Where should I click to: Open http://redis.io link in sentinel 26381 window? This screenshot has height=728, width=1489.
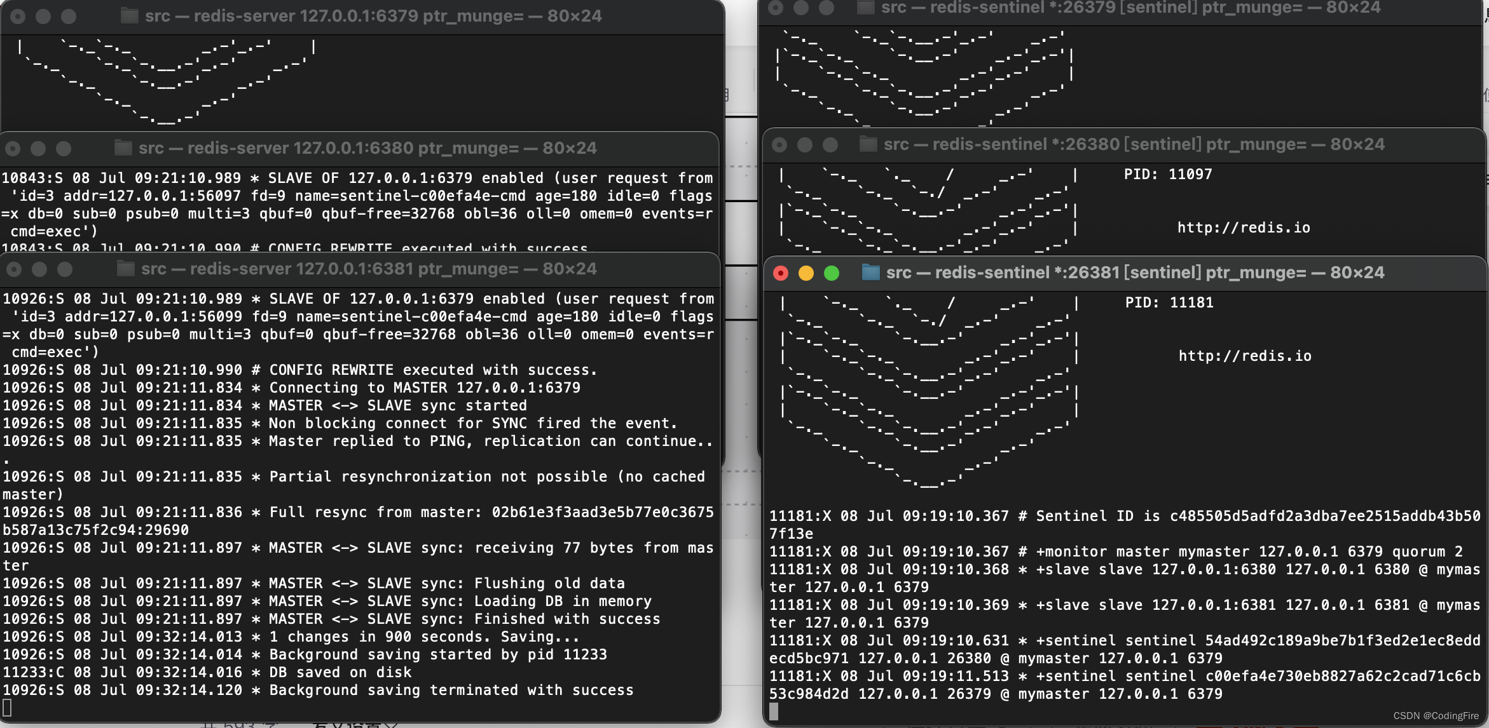1245,356
